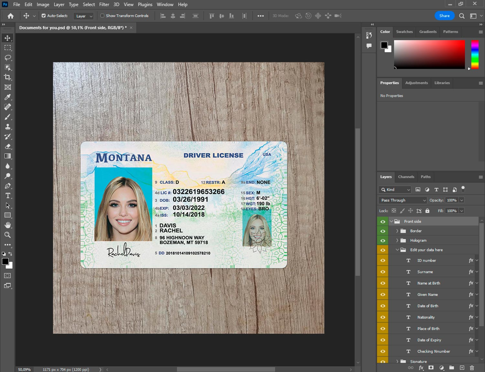
Task: Pick the Eyedropper tool
Action: [8, 97]
